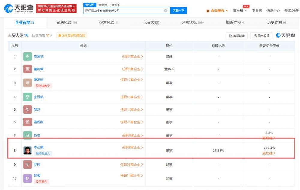
Task: Click the 限制消费令 tag
Action: [43, 86]
